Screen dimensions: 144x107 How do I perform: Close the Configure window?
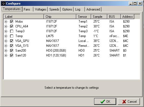click(140, 3)
